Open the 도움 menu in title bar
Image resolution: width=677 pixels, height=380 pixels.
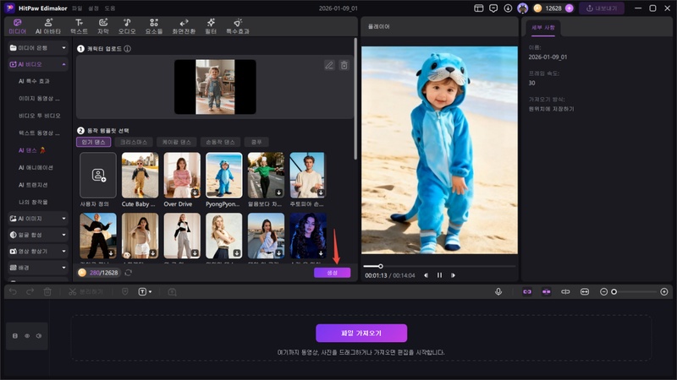coord(110,8)
